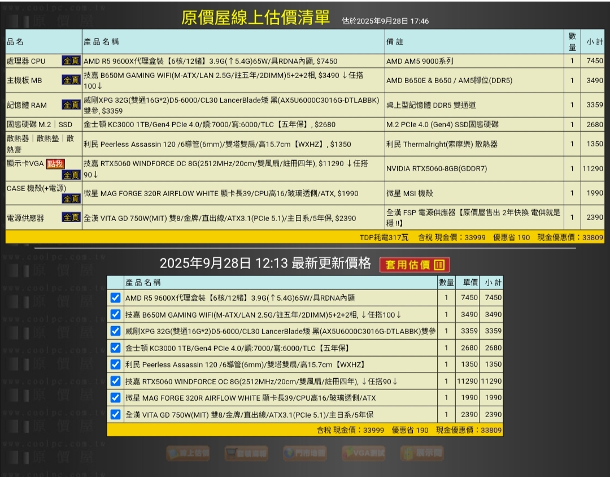Toggle checkbox for 技嘉 RTX5060 WINDFORCE
The height and width of the screenshot is (477, 610).
[115, 381]
